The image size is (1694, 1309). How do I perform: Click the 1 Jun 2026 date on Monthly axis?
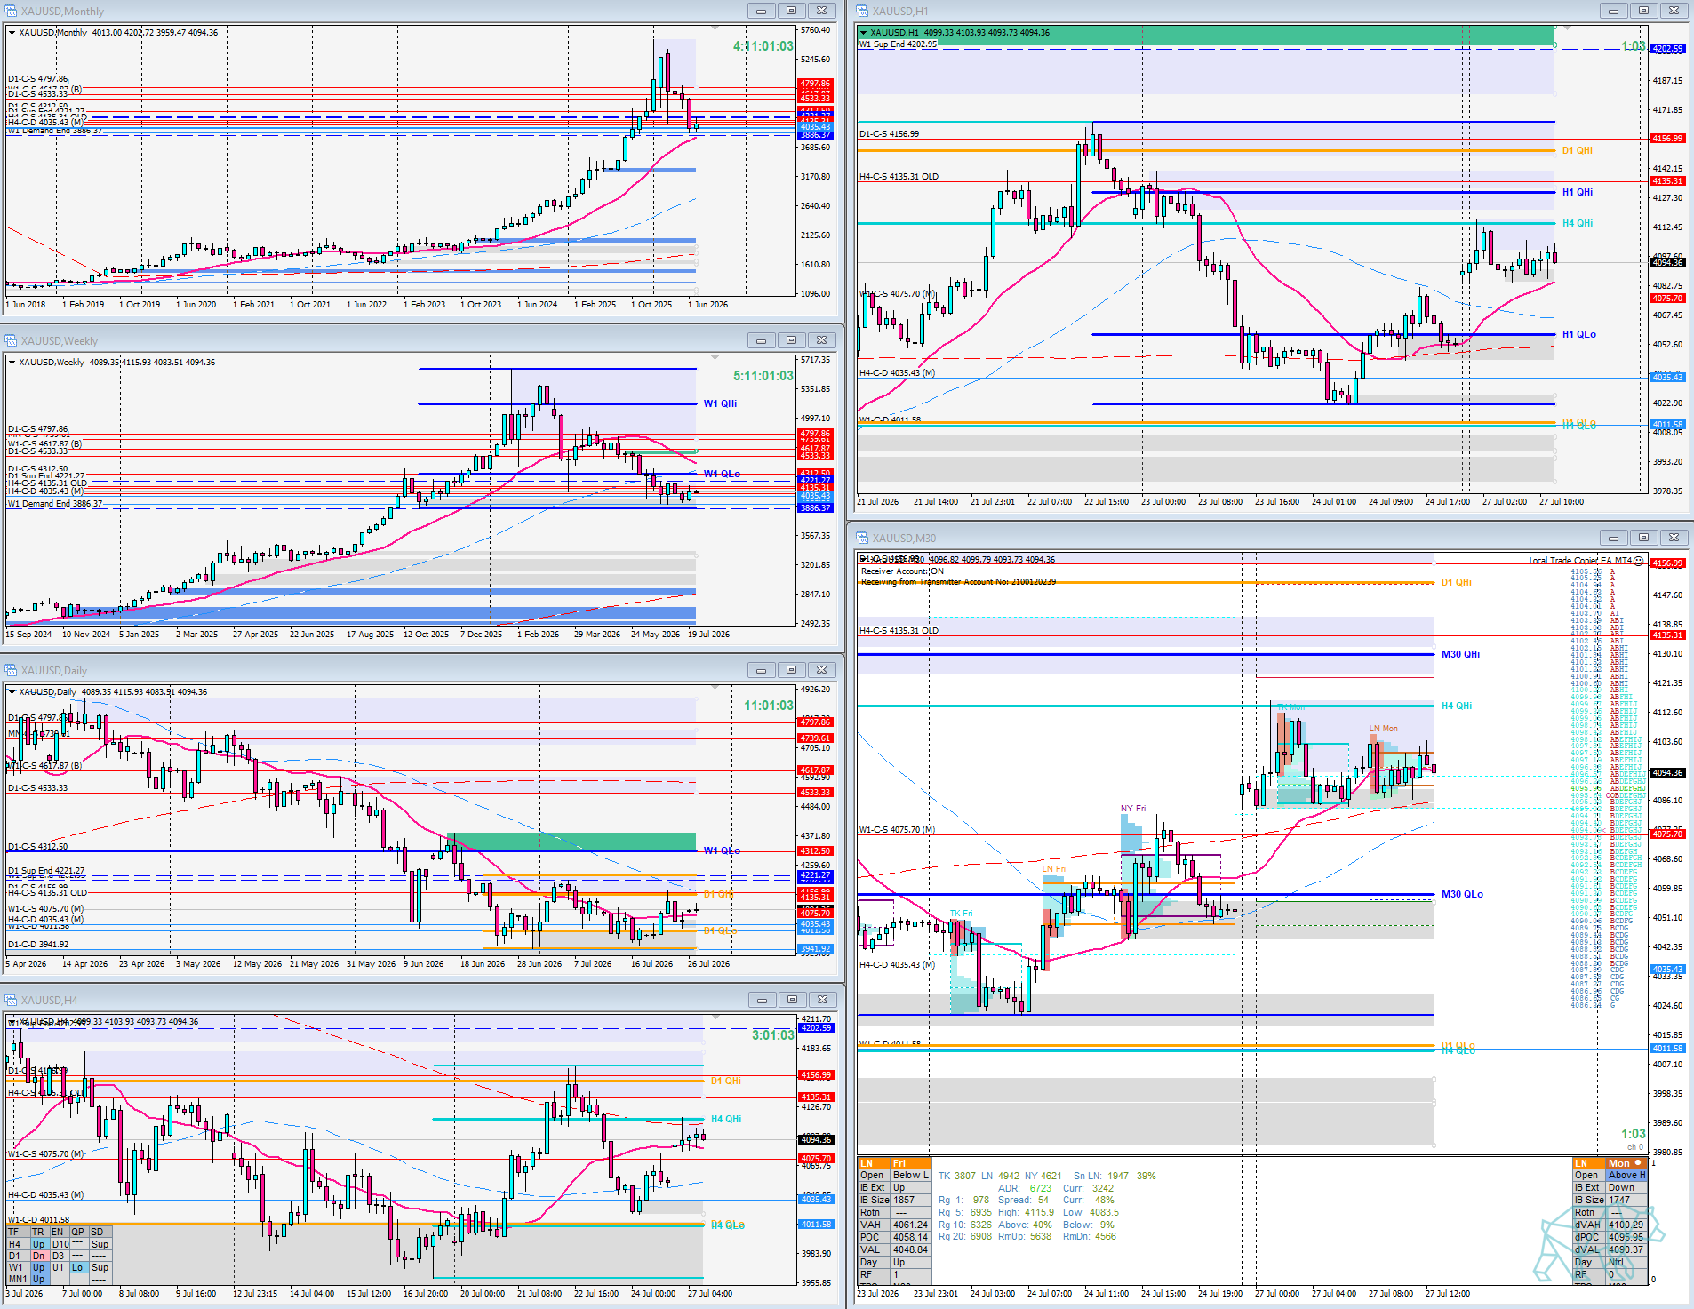click(x=707, y=305)
